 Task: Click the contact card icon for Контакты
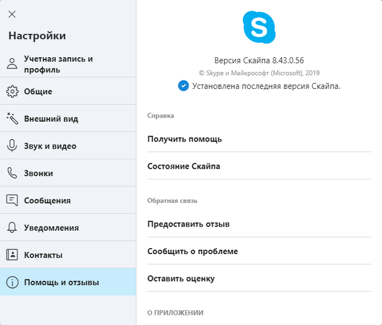pos(12,255)
